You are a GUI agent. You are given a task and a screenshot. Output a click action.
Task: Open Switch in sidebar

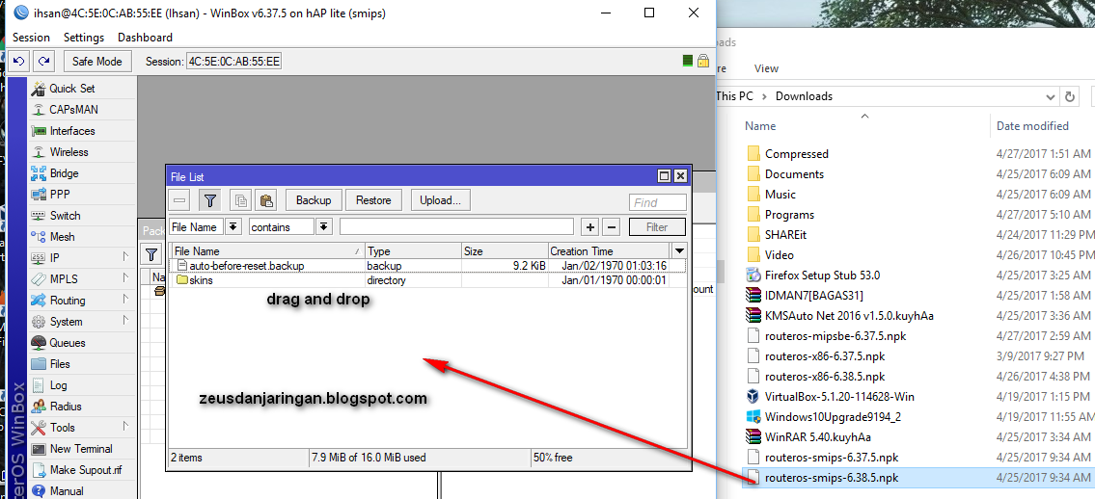[x=65, y=216]
